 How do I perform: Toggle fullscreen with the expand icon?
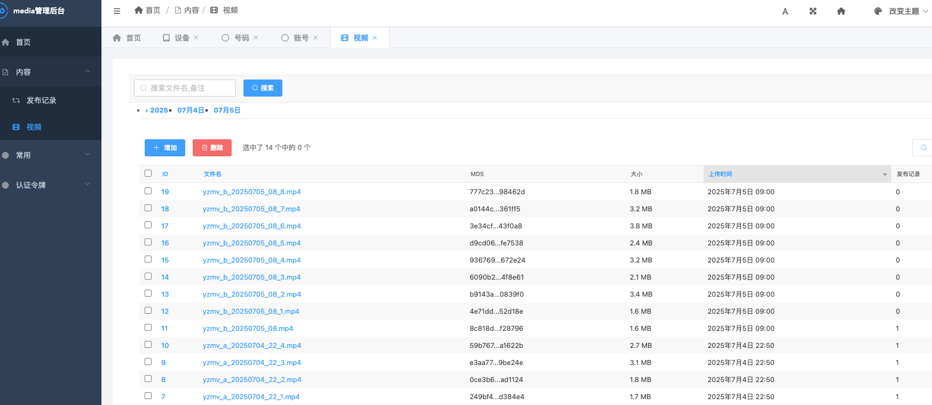pyautogui.click(x=813, y=11)
